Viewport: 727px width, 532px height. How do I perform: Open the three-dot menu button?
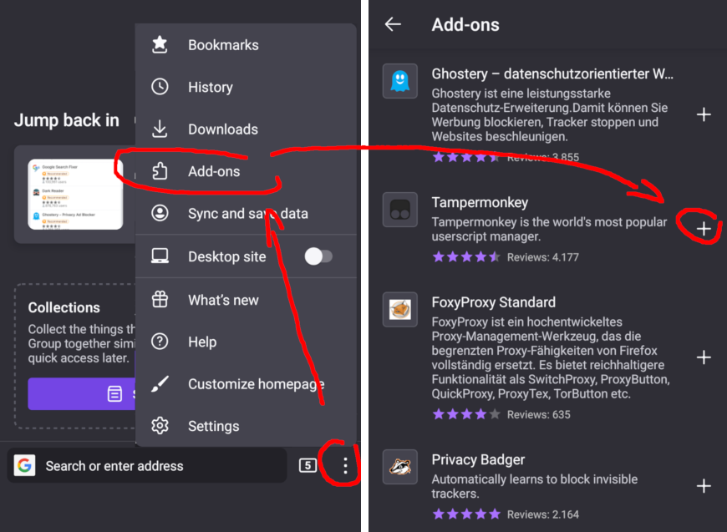click(x=345, y=465)
